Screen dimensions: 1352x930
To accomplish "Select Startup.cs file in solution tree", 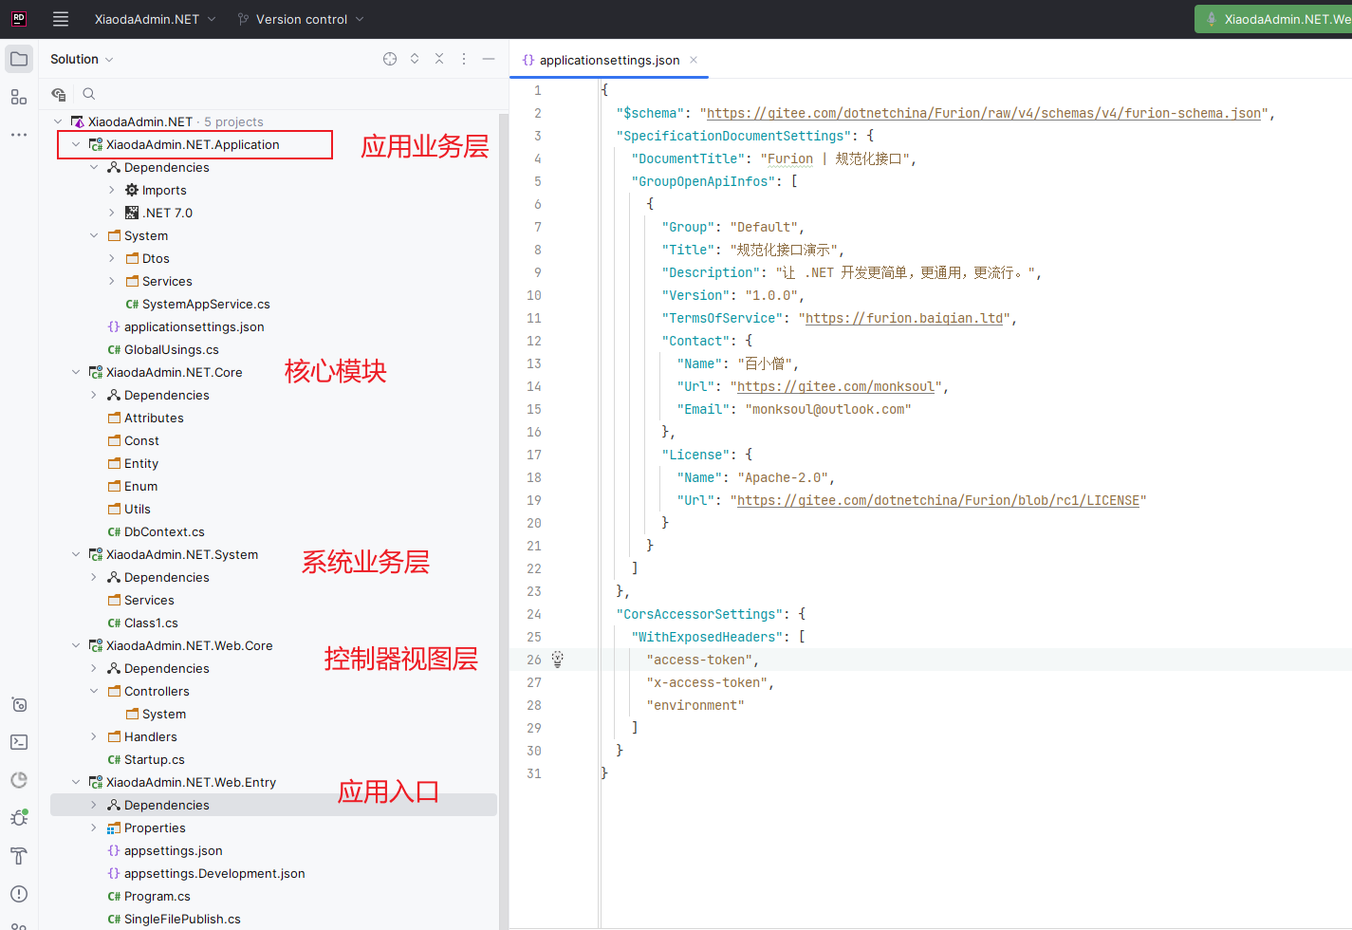I will pyautogui.click(x=154, y=759).
